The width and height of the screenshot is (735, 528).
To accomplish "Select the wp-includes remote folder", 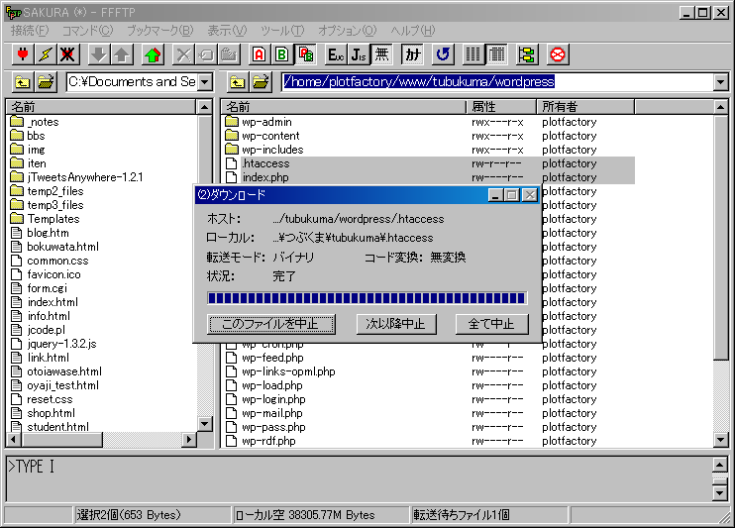I will 272,150.
